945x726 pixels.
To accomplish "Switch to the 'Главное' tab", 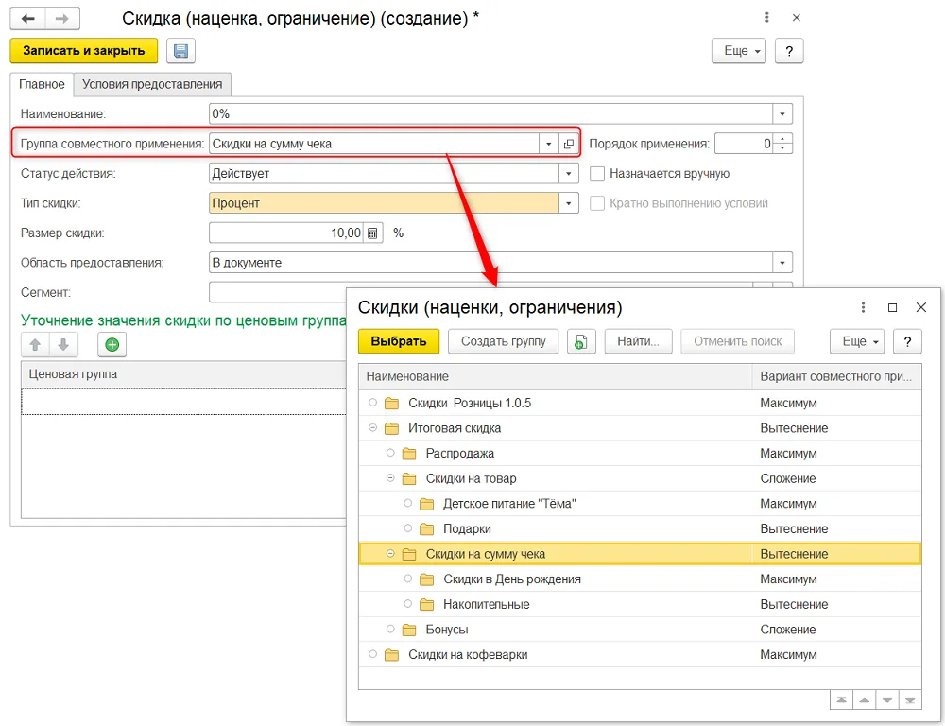I will (x=42, y=84).
